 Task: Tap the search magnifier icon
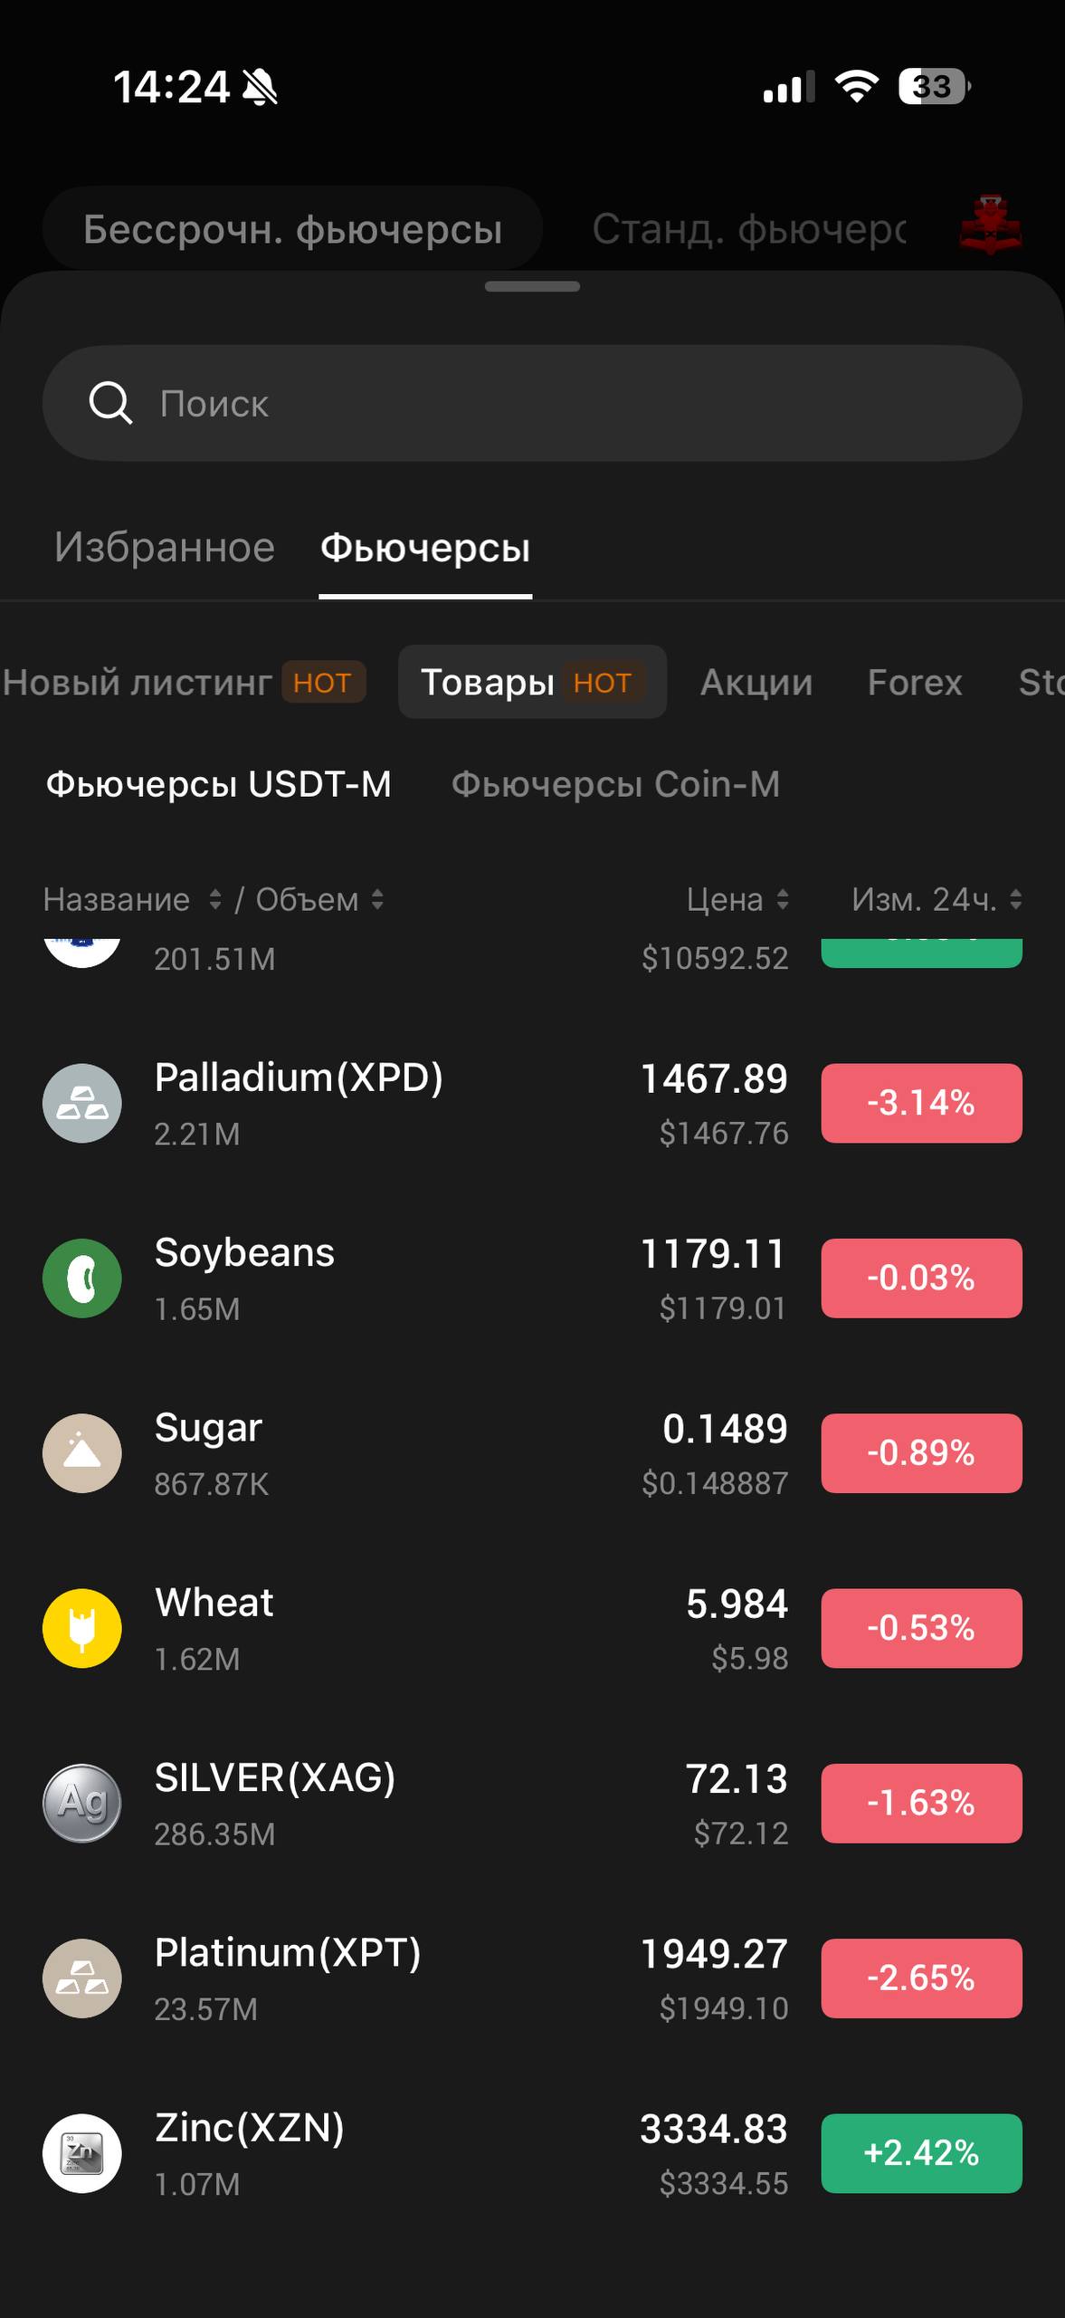pos(110,403)
